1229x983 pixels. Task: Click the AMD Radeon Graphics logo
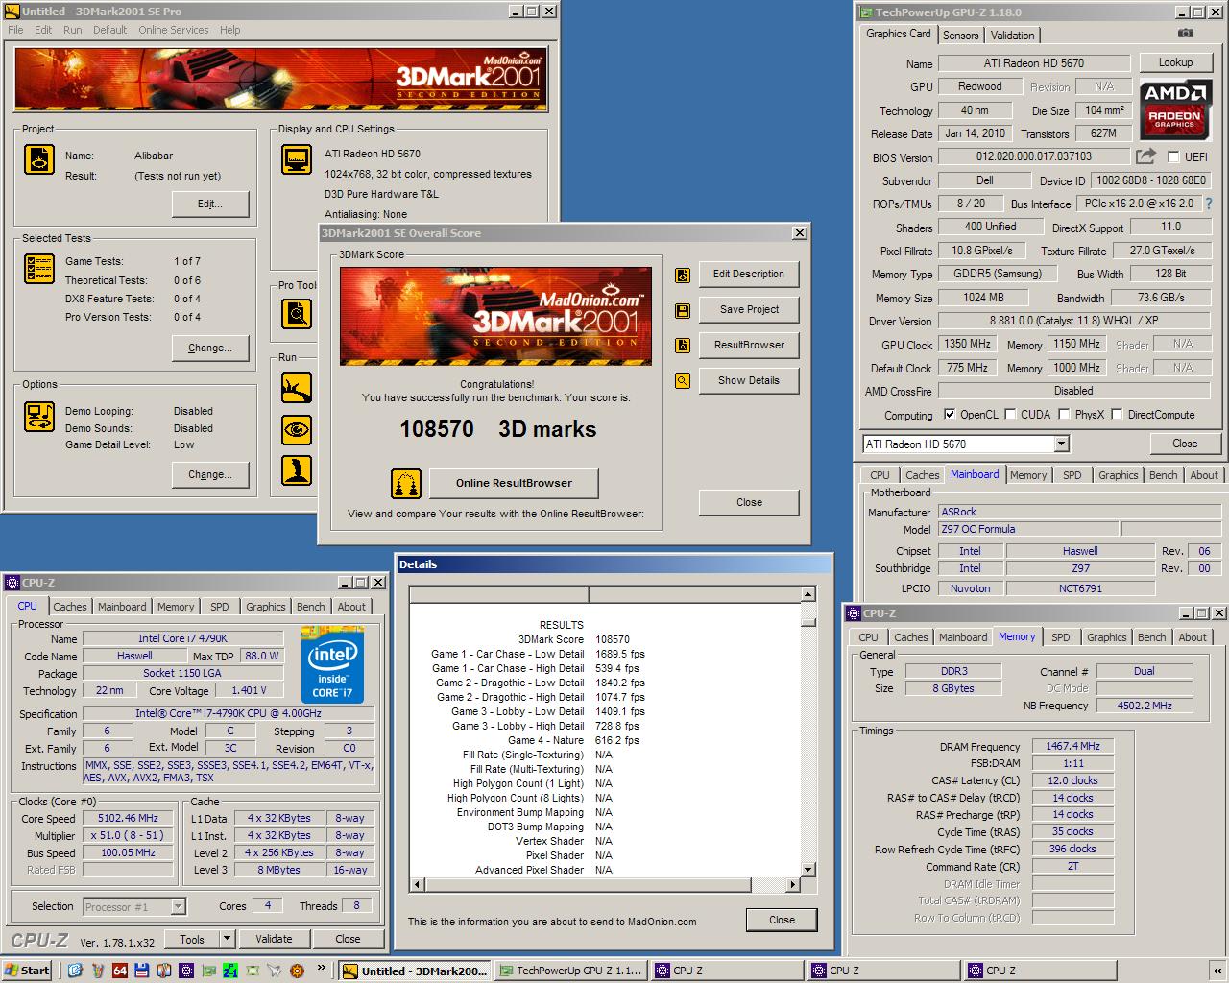[1175, 110]
